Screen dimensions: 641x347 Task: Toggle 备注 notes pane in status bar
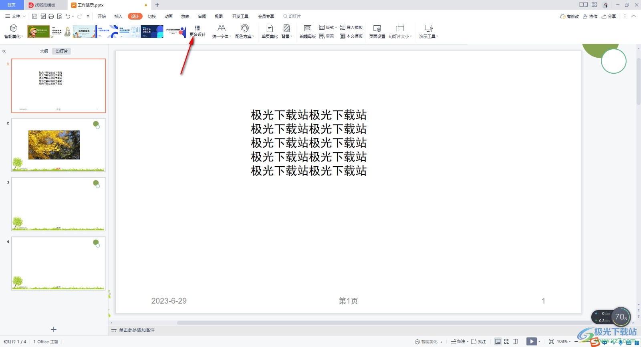click(x=458, y=341)
